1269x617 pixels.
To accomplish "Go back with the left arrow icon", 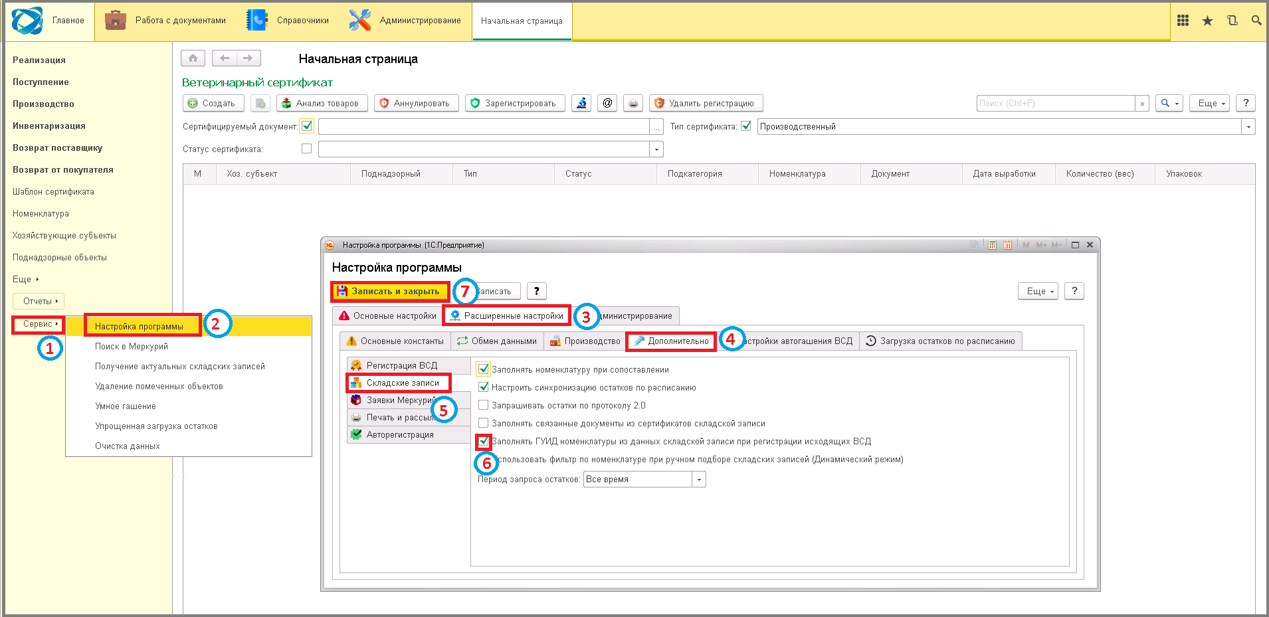I will pos(225,58).
